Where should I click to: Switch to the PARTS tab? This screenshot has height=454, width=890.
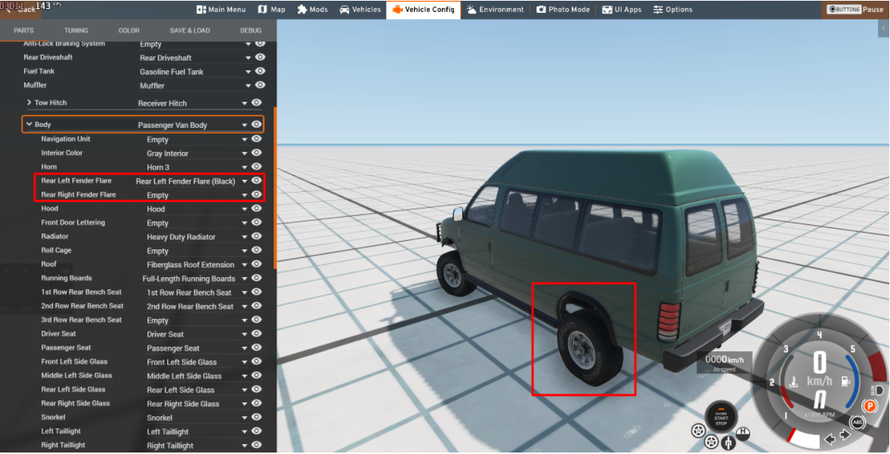[24, 31]
